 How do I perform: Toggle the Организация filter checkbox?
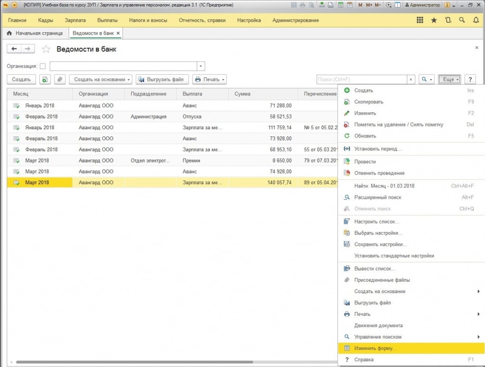(43, 66)
